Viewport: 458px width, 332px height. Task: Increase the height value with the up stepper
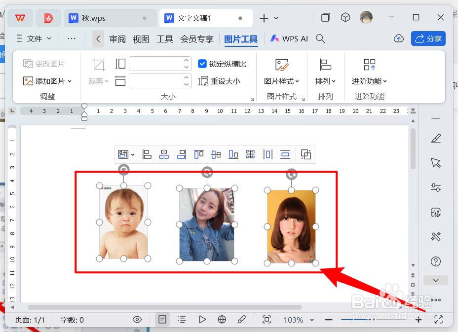[187, 60]
